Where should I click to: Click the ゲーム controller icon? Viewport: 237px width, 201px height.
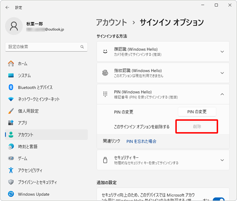click(11, 158)
